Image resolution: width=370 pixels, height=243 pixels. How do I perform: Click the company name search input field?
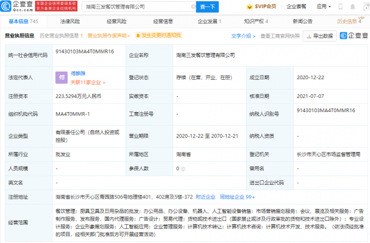pyautogui.click(x=135, y=7)
